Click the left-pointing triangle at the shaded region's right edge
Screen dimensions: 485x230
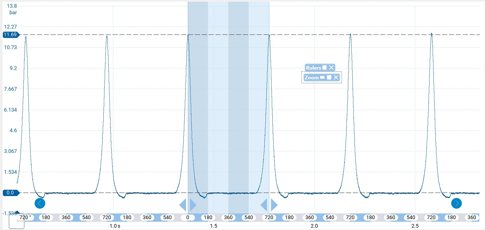(x=264, y=205)
